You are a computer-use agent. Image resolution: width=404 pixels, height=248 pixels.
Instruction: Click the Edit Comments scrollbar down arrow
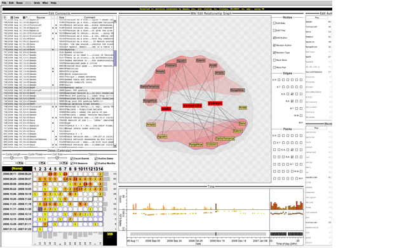(x=115, y=146)
